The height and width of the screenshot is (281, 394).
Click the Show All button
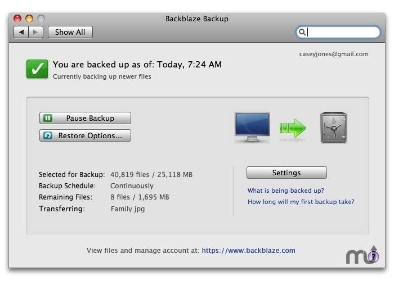[x=70, y=32]
